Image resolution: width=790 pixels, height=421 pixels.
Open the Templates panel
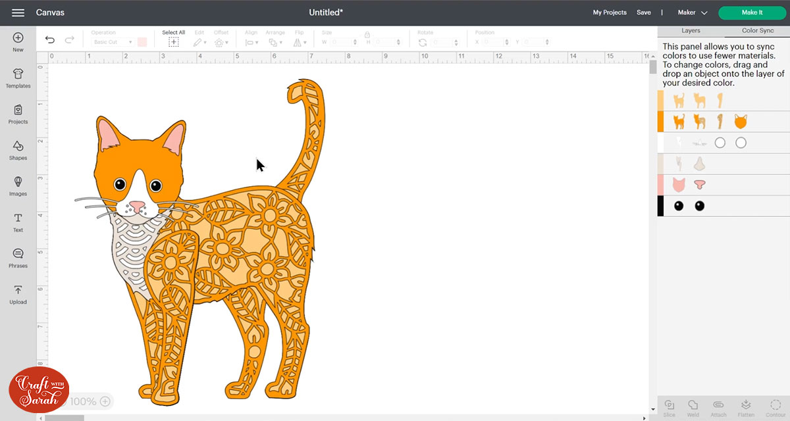point(18,78)
